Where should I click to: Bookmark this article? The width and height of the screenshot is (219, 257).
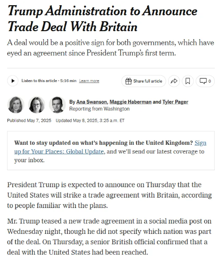tap(188, 81)
